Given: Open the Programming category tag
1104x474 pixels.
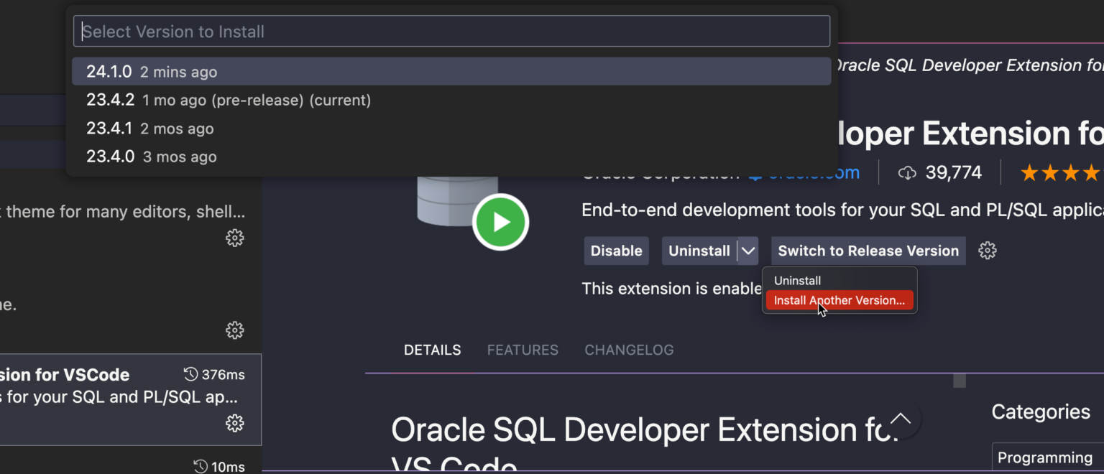Looking at the screenshot, I should point(1048,457).
